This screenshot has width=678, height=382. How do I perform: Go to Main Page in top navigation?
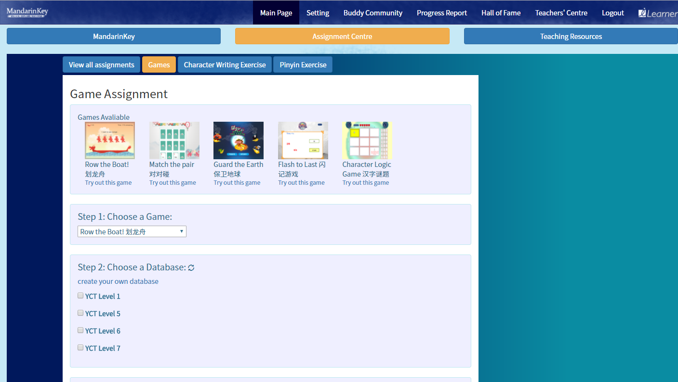(x=276, y=13)
